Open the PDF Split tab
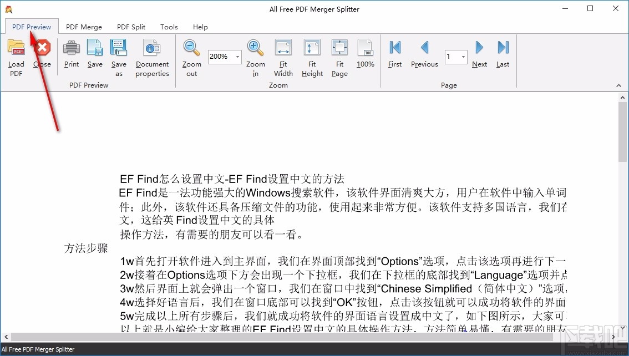The width and height of the screenshot is (629, 356). click(x=131, y=27)
